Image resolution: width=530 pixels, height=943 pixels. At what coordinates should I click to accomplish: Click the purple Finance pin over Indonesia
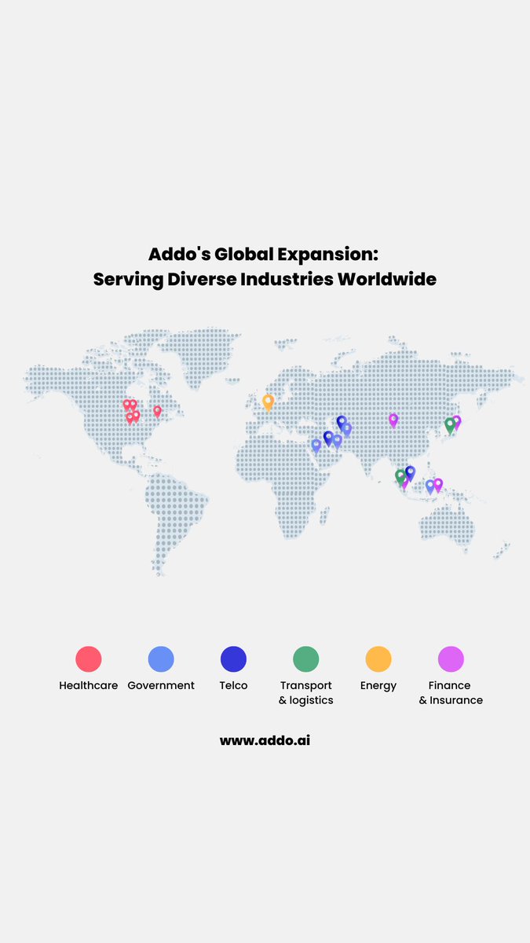pyautogui.click(x=438, y=485)
